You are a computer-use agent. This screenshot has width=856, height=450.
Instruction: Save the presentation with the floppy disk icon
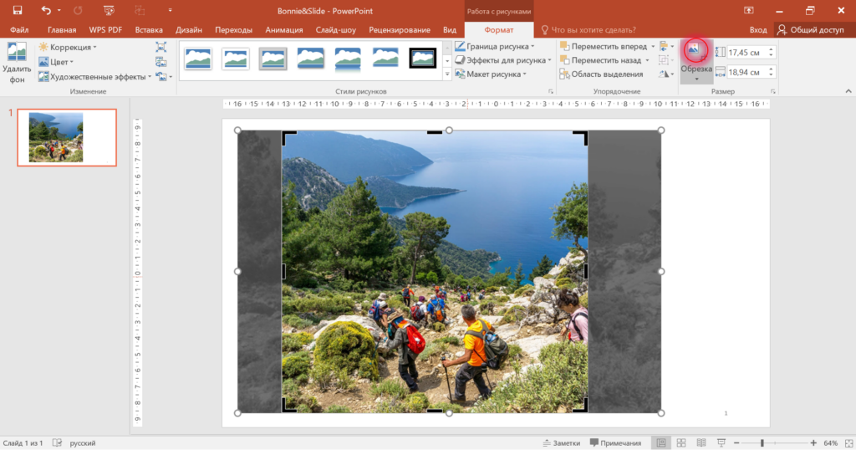(x=18, y=10)
